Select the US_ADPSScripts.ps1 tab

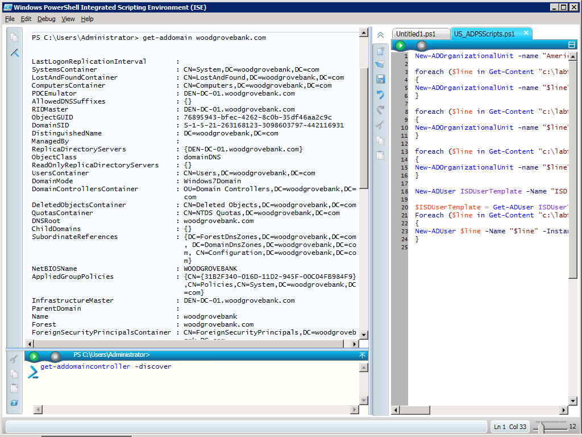click(x=484, y=34)
